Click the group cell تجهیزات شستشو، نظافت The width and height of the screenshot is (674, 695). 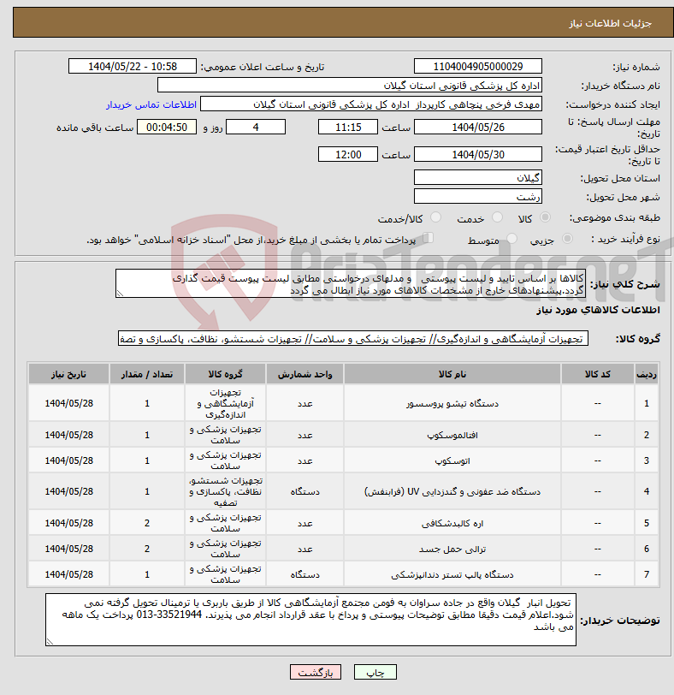(225, 491)
